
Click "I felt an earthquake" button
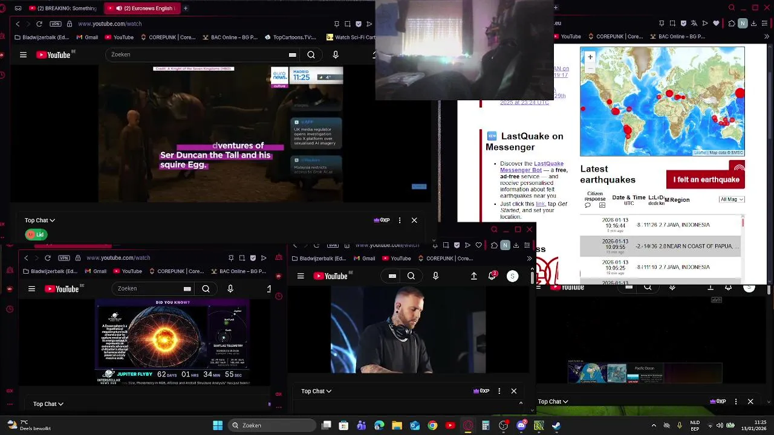pos(706,179)
